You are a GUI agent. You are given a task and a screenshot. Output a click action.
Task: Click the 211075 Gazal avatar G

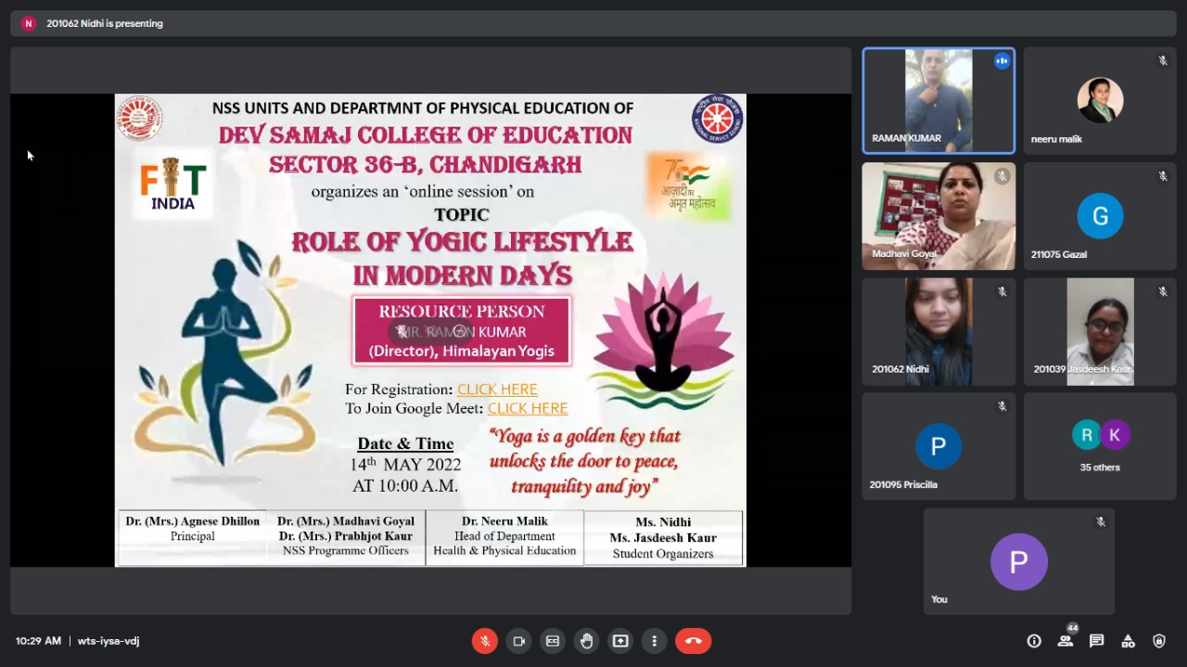point(1100,216)
